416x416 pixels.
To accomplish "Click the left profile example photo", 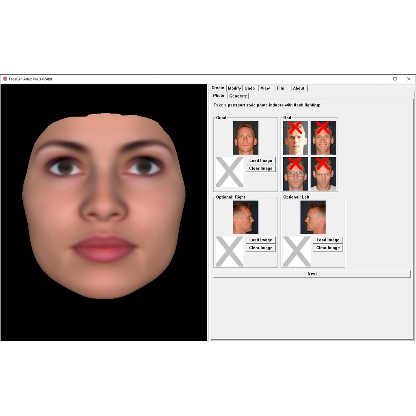I will 313,217.
